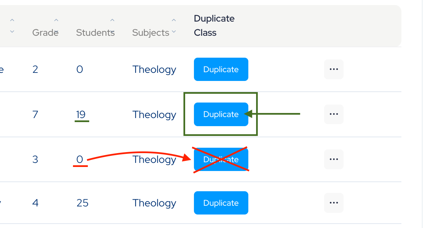
Task: Click the Students column header label
Action: [x=93, y=33]
